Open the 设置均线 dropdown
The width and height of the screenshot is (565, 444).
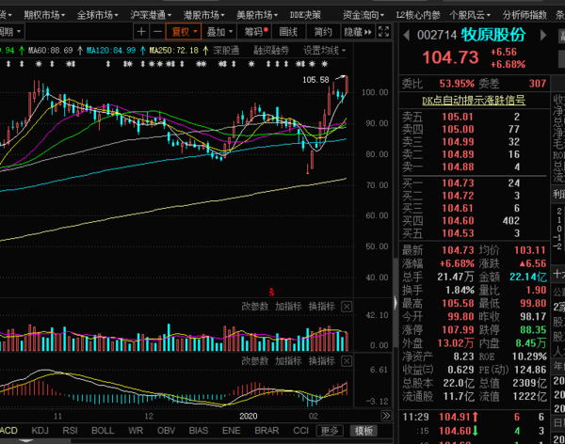[323, 49]
